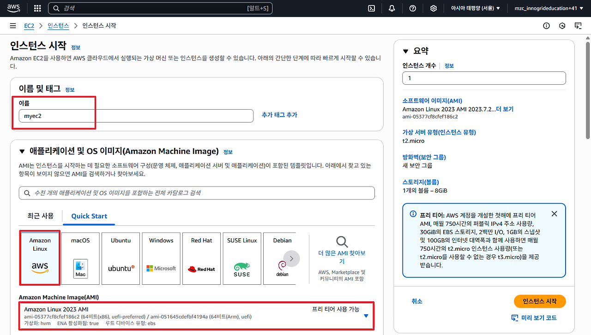Switch to the Quick Start tab
This screenshot has height=335, width=591.
[89, 216]
